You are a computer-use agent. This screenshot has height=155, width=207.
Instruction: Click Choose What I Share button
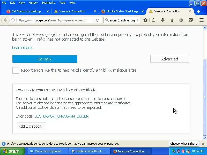click(x=184, y=144)
